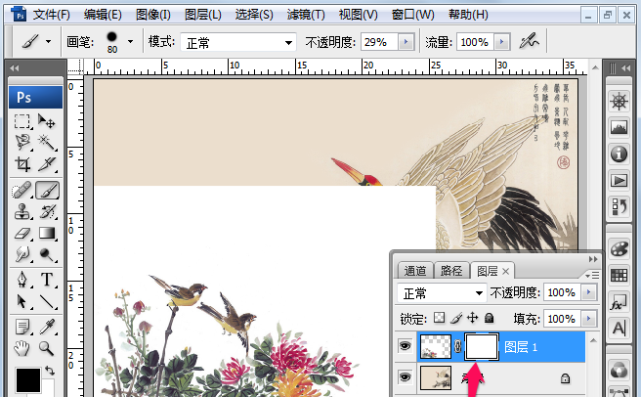
Task: Select the Clone Stamp tool
Action: (x=22, y=212)
